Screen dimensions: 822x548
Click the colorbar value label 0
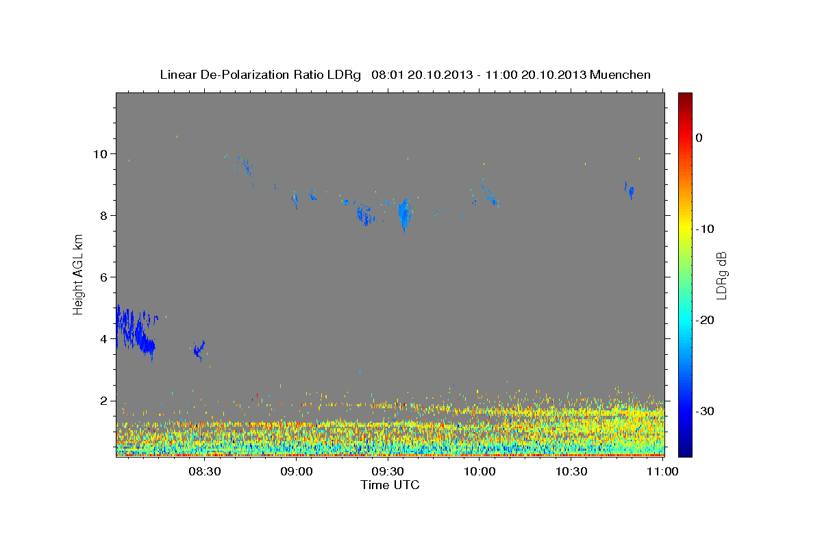[699, 138]
